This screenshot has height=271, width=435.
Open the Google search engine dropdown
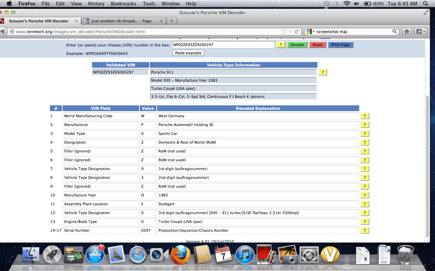tap(310, 32)
